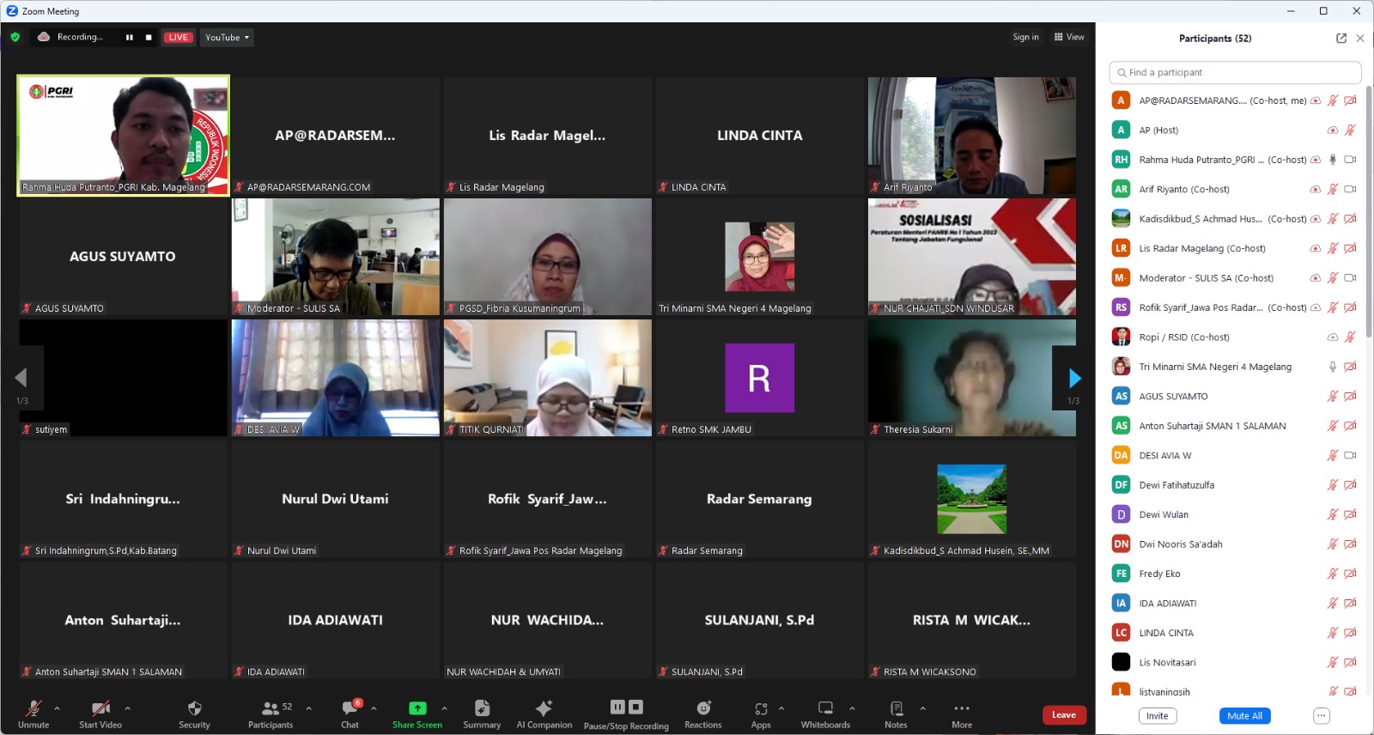Click muted mic icon for AGUS SUYAMTO row
The width and height of the screenshot is (1374, 735).
[x=1333, y=396]
